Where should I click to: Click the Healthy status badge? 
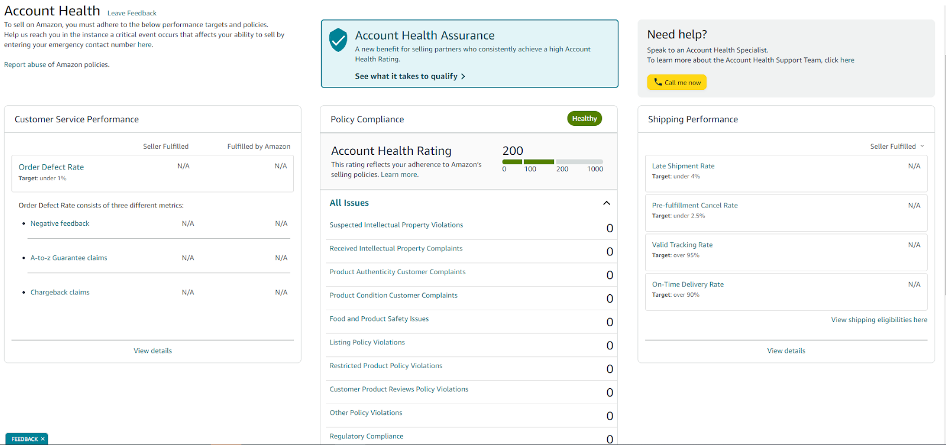point(584,119)
